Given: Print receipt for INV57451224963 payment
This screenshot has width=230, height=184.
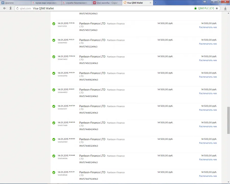Looking at the screenshot, I should (x=208, y=44).
